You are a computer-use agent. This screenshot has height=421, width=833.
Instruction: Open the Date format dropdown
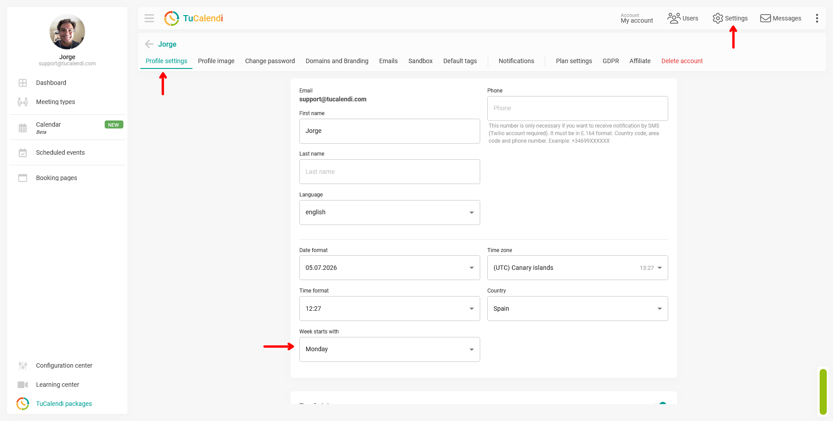(390, 268)
